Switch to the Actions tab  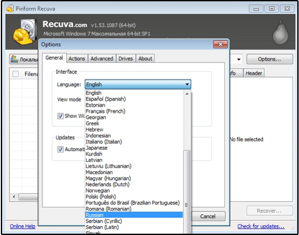tap(77, 59)
